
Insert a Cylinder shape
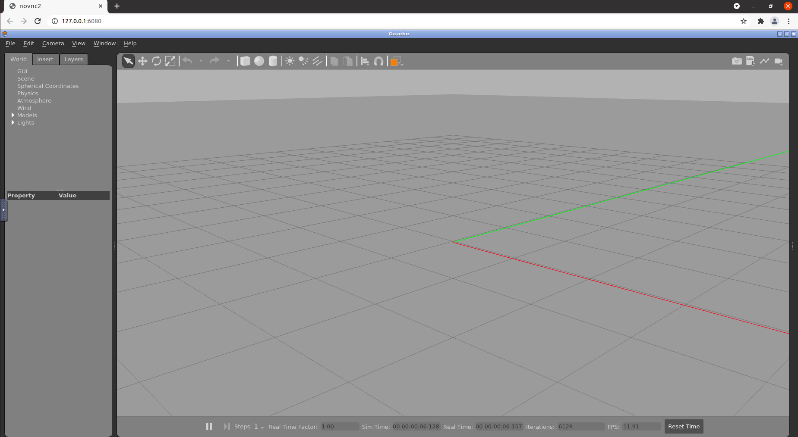tap(273, 61)
